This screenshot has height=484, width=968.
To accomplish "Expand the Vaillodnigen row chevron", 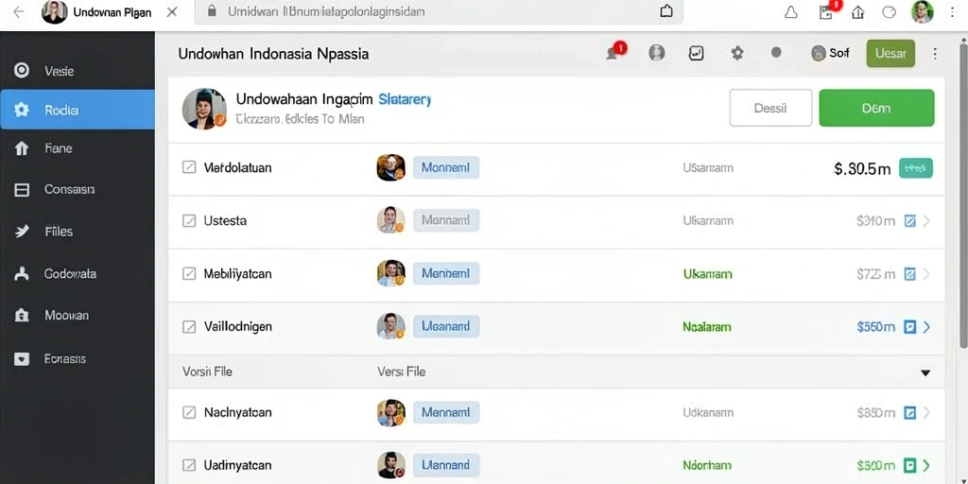I will [x=926, y=327].
